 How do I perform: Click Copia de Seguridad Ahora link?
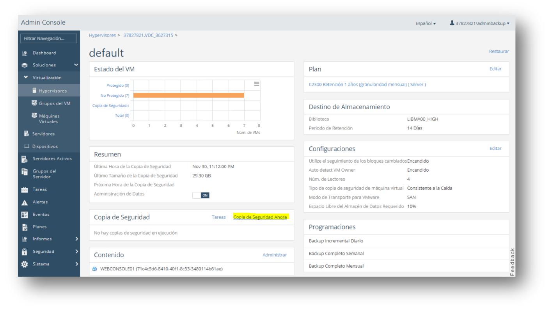pyautogui.click(x=260, y=217)
